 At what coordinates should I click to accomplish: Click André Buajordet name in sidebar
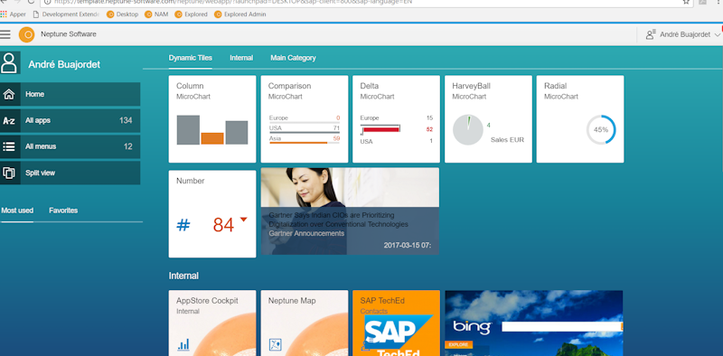64,64
